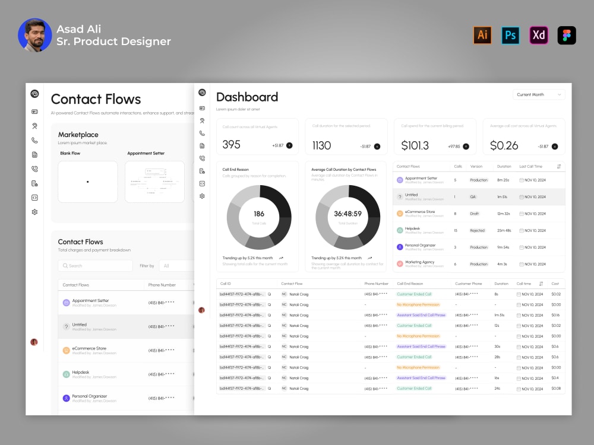
Task: Click the Rejected badge in Helpdesk row
Action: [478, 230]
